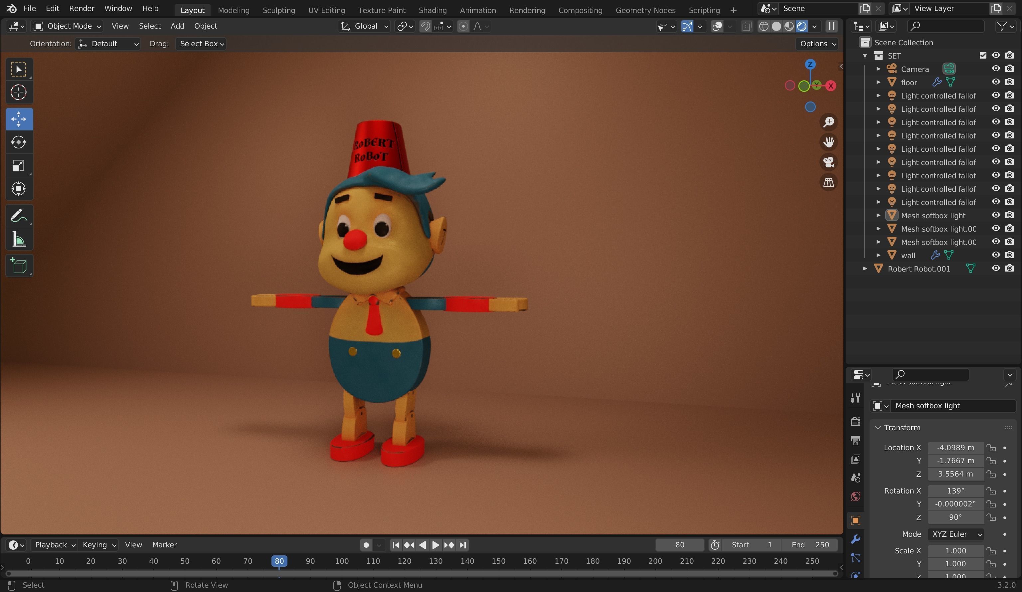The height and width of the screenshot is (592, 1022).
Task: Open the Global transform orientation dropdown
Action: tap(364, 26)
